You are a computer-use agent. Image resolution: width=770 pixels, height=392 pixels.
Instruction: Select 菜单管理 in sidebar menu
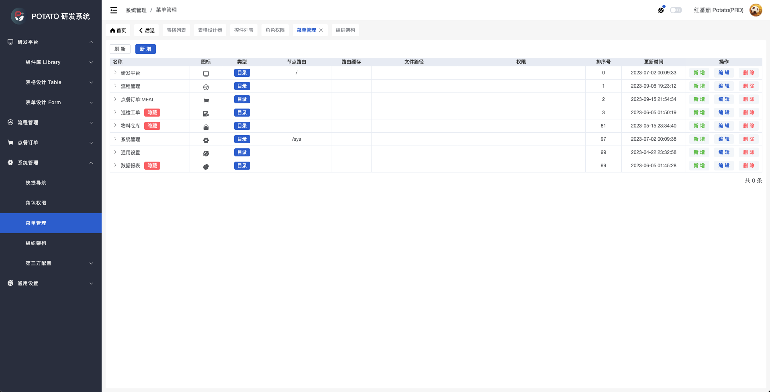tap(51, 223)
